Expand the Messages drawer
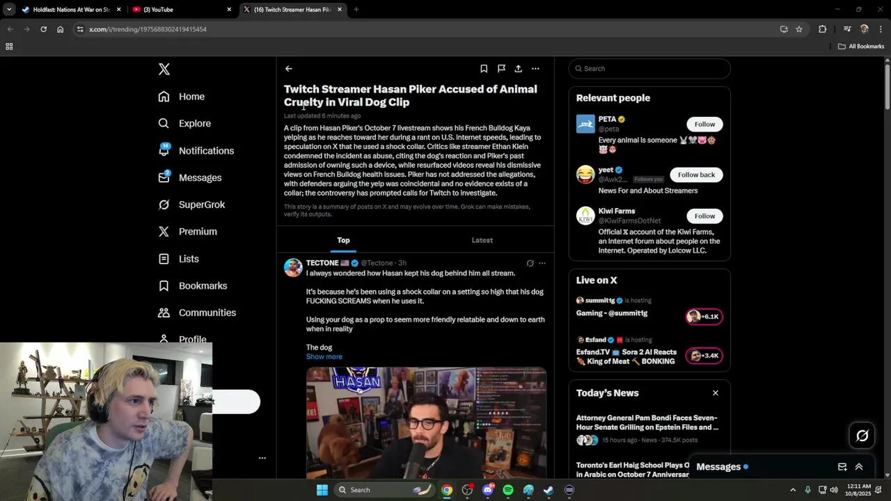The height and width of the screenshot is (501, 891). point(859,467)
